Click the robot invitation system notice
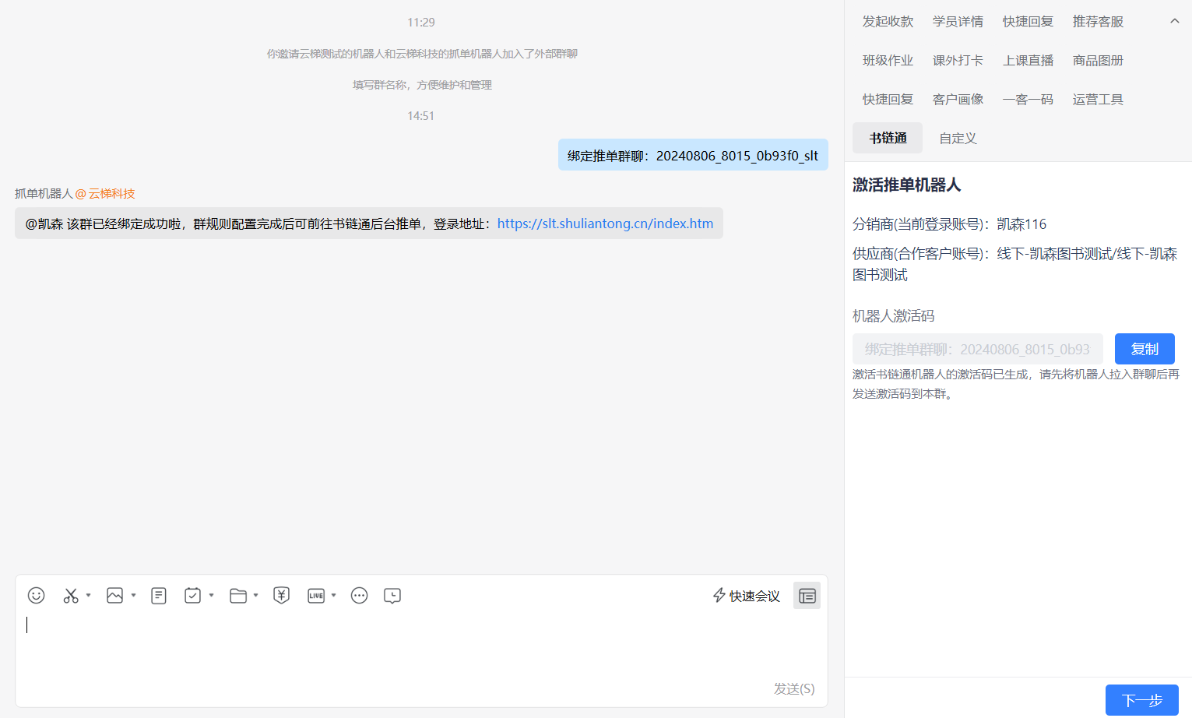Viewport: 1192px width, 718px height. coord(422,54)
